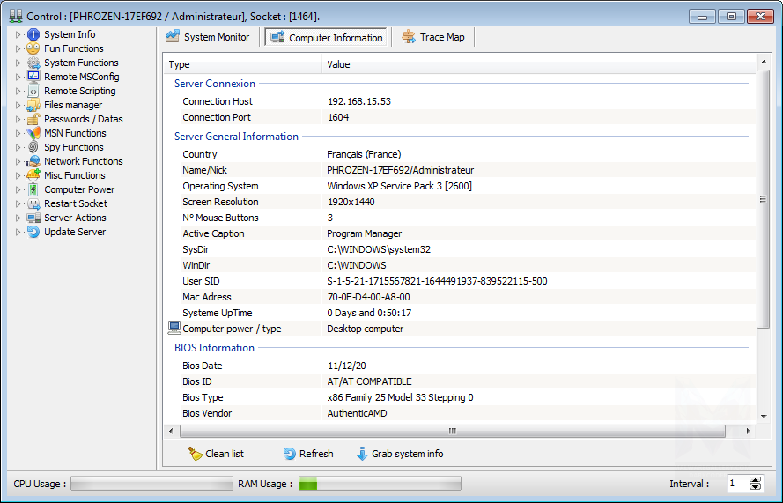Expand the Server Actions tree node
The width and height of the screenshot is (783, 503).
[x=18, y=218]
